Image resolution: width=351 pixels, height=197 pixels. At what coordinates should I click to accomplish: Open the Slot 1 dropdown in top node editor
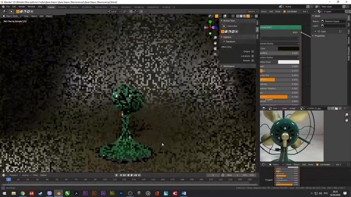308,11
